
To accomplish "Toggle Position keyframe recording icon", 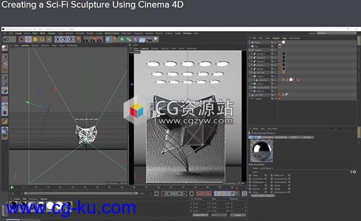I will (217, 193).
